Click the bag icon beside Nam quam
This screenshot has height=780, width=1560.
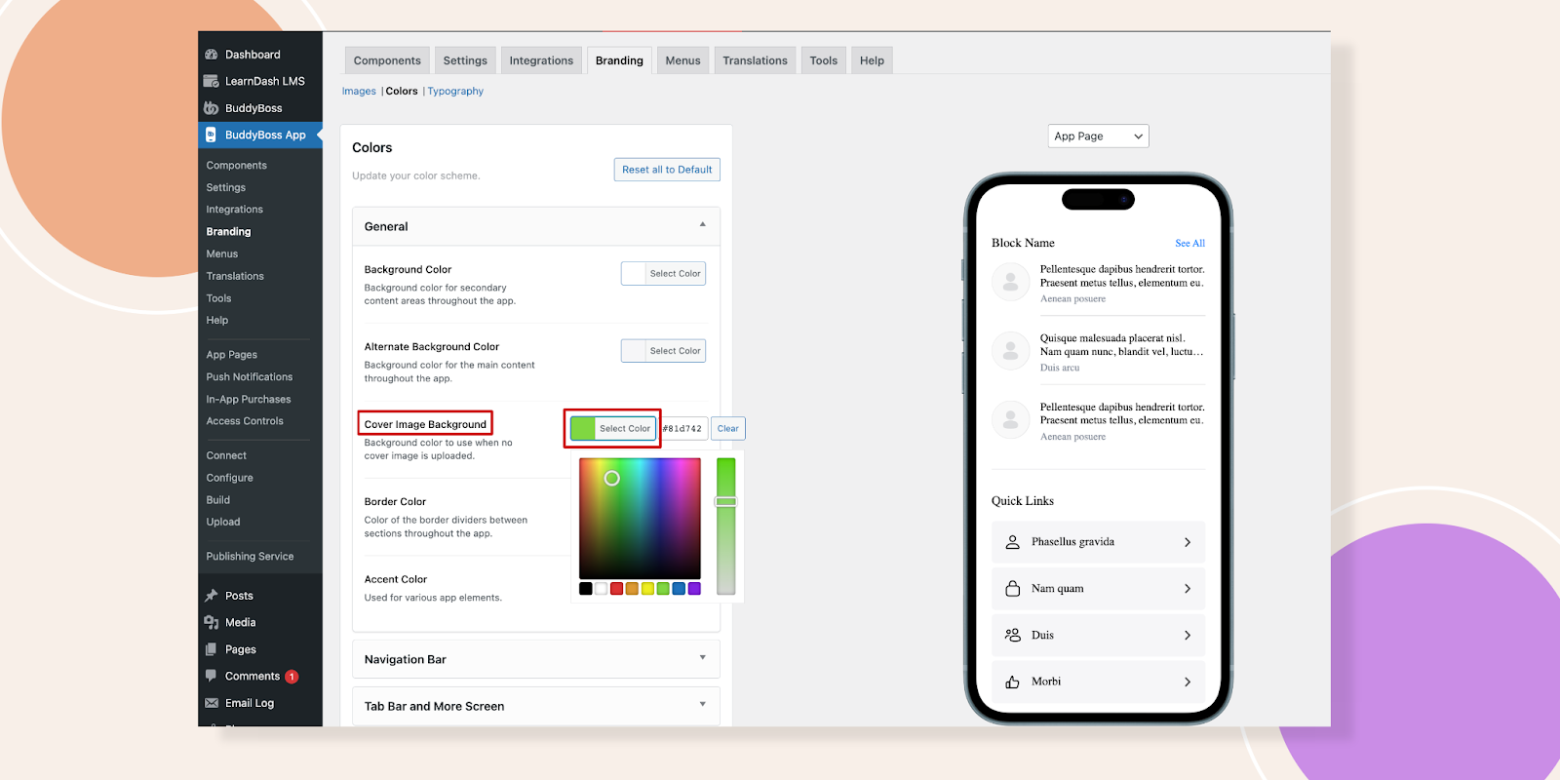point(1013,589)
